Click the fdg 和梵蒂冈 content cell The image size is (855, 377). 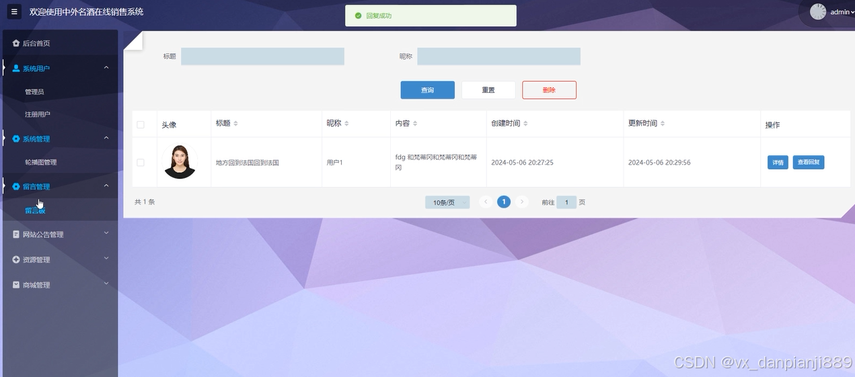coord(437,162)
